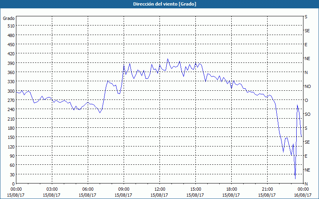Select the 06:00 time label

click(x=88, y=189)
